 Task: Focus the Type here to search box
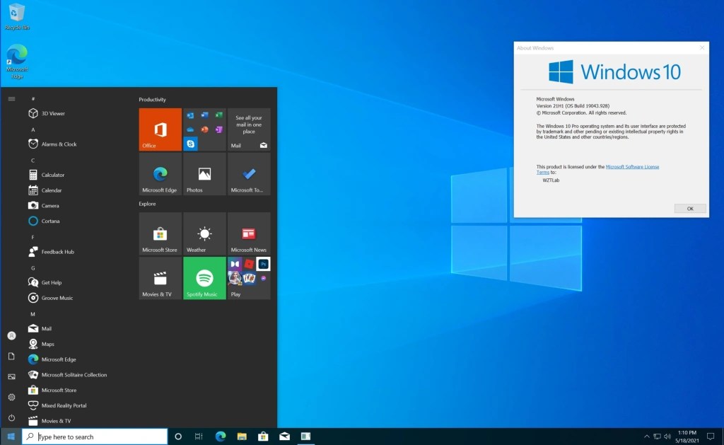click(x=95, y=437)
